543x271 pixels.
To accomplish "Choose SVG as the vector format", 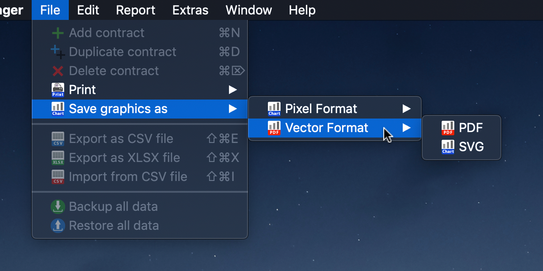I will [x=462, y=147].
